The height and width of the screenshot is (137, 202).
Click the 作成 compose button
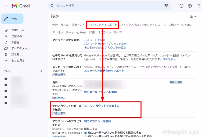coord(12,19)
